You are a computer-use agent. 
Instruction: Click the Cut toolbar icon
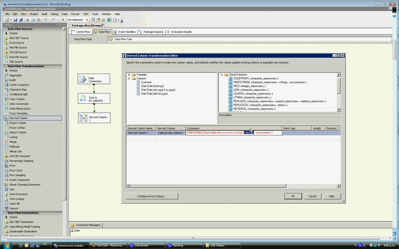[x=27, y=20]
